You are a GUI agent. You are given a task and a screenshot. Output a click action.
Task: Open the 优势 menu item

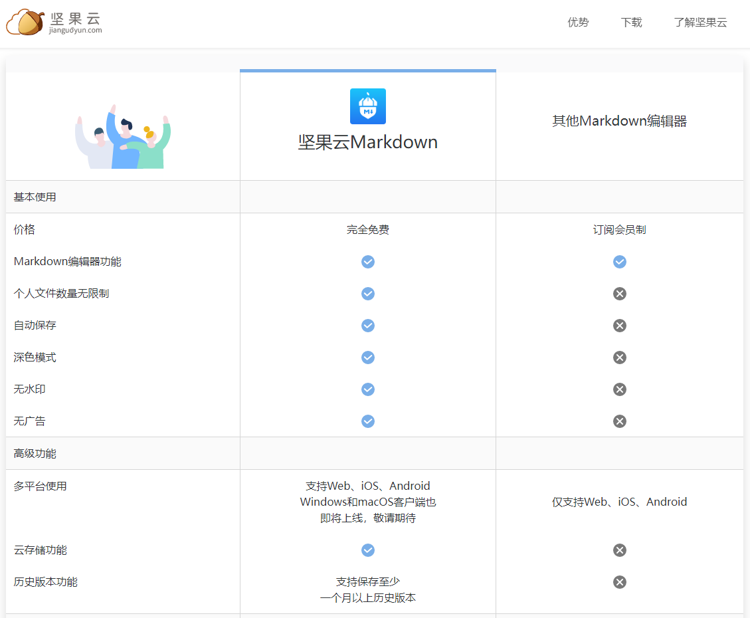pos(578,23)
